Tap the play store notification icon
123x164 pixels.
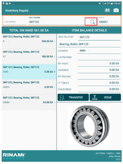click(10, 4)
